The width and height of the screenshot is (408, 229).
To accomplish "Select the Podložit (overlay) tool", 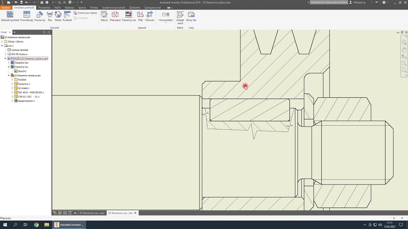I will (67, 17).
